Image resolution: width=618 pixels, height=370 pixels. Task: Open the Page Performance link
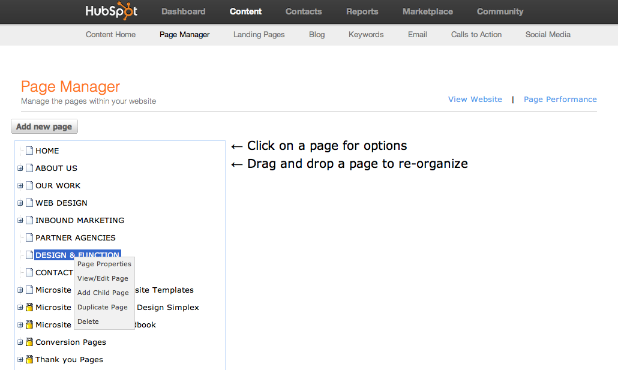(x=560, y=99)
